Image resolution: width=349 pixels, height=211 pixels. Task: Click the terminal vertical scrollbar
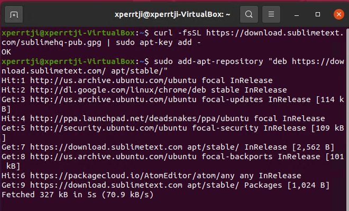click(x=347, y=119)
